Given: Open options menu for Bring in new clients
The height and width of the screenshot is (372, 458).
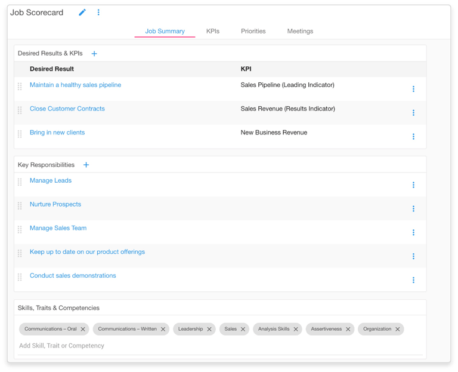Looking at the screenshot, I should click(413, 137).
